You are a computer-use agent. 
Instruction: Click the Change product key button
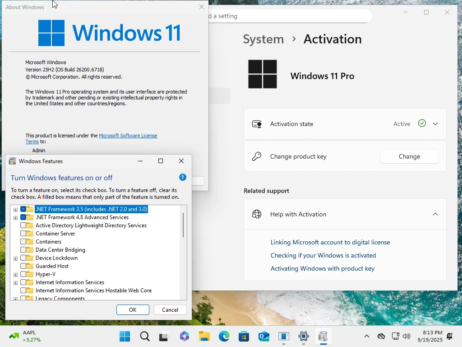tap(409, 156)
